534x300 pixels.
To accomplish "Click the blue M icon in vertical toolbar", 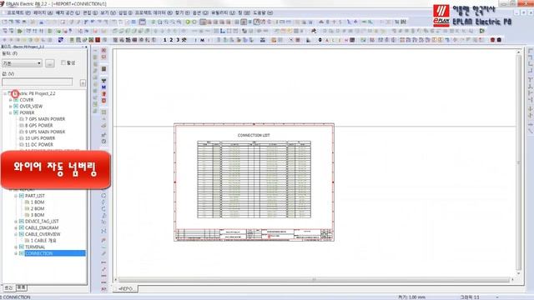I will click(103, 87).
